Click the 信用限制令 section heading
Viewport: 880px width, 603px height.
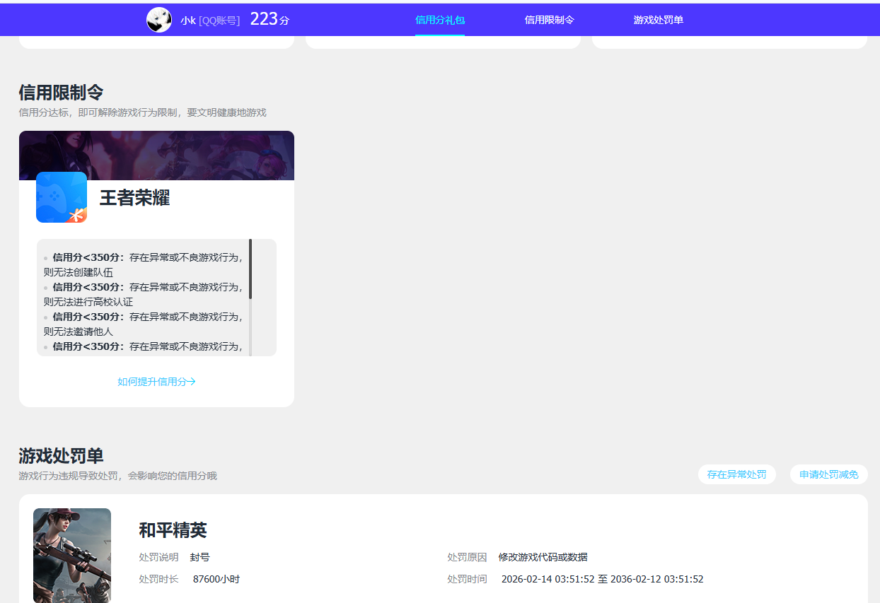[x=61, y=93]
